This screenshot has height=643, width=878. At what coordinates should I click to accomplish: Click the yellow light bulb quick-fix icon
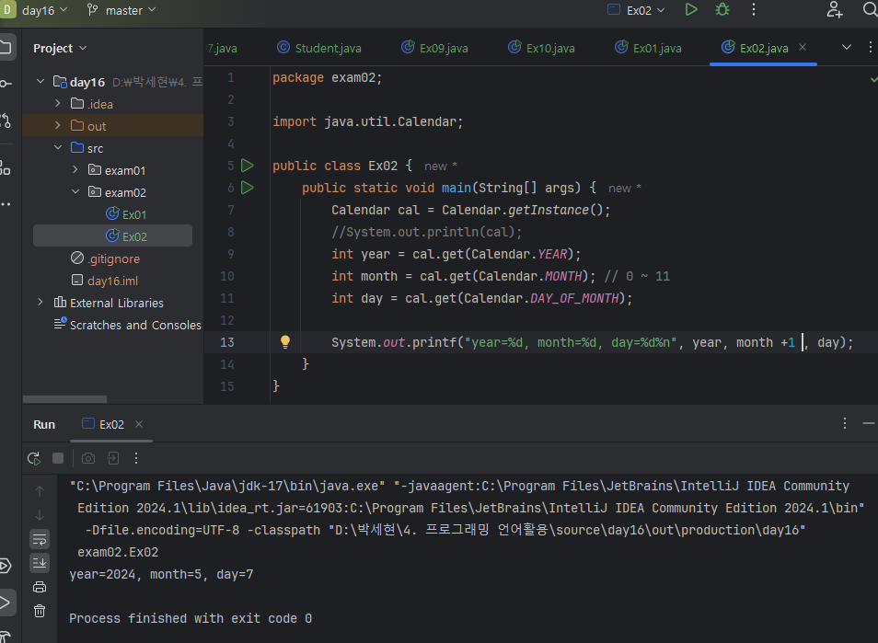tap(285, 342)
